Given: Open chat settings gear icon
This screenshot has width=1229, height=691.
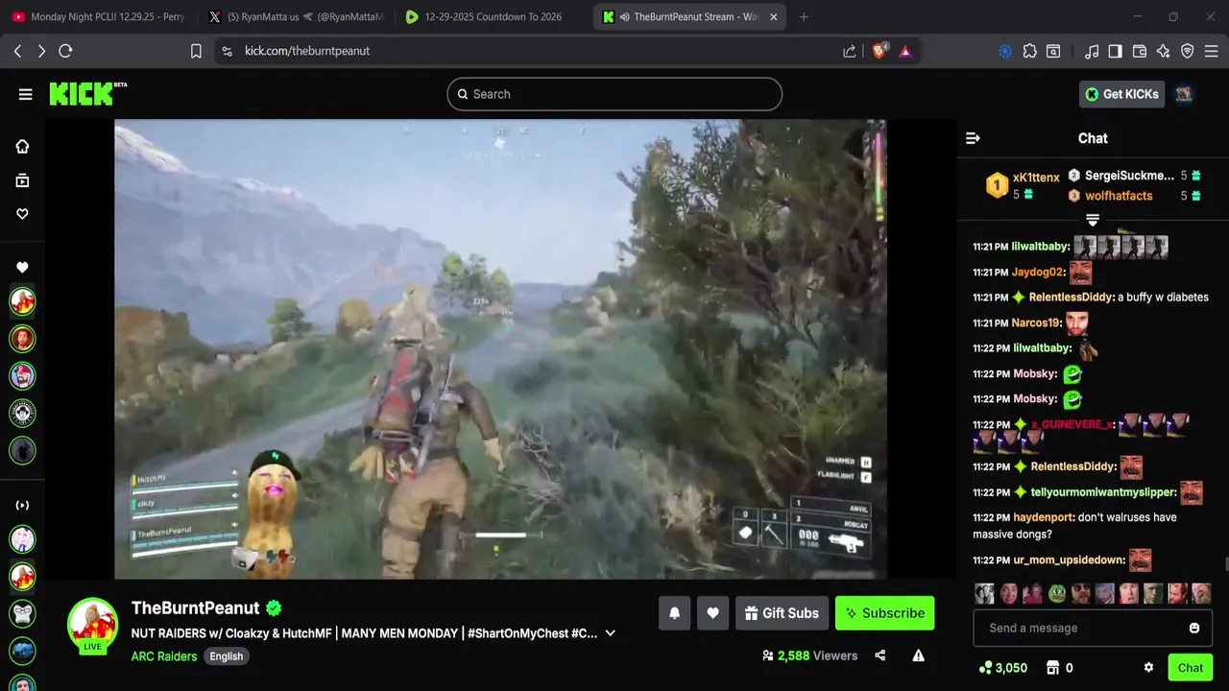Looking at the screenshot, I should (x=1148, y=668).
